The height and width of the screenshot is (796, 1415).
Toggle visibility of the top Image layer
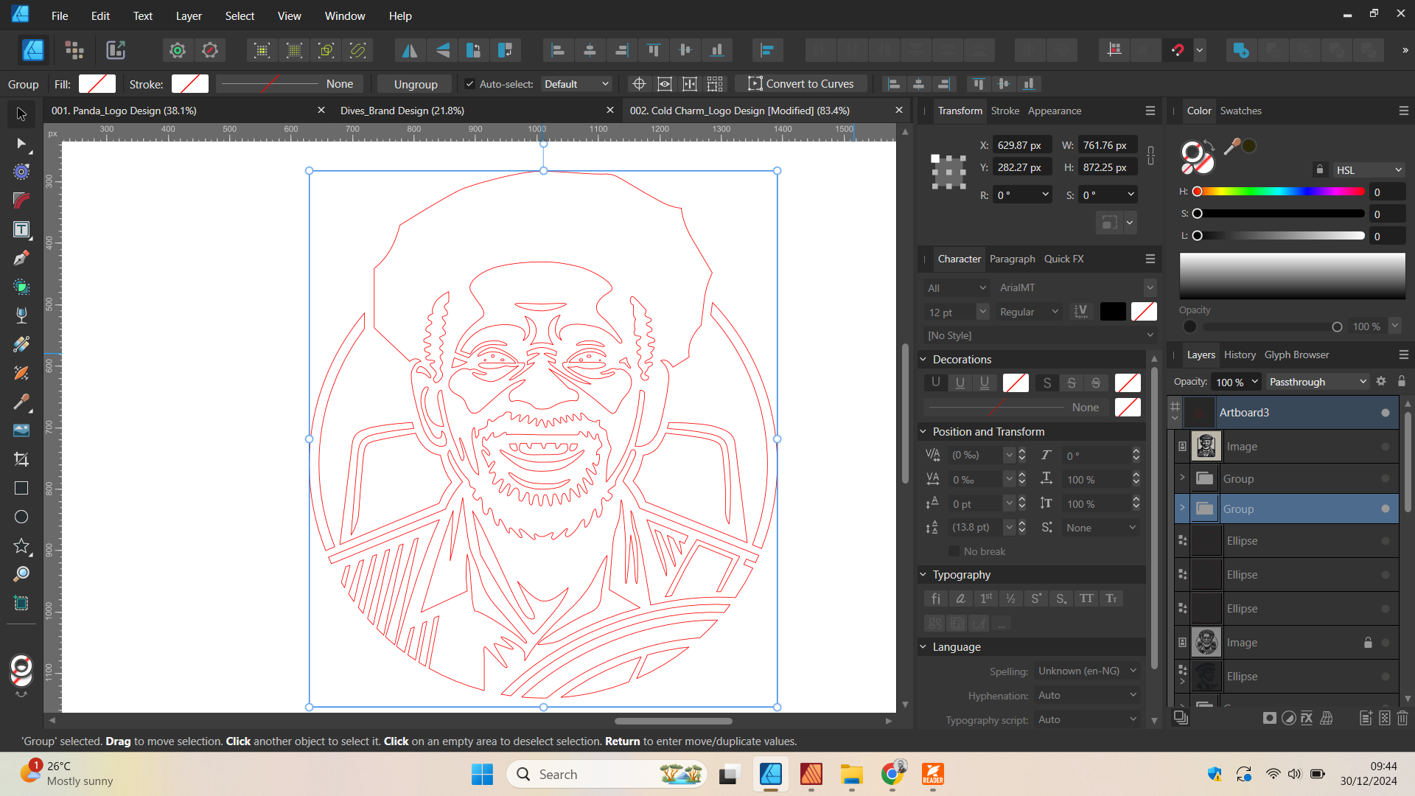click(x=1386, y=447)
